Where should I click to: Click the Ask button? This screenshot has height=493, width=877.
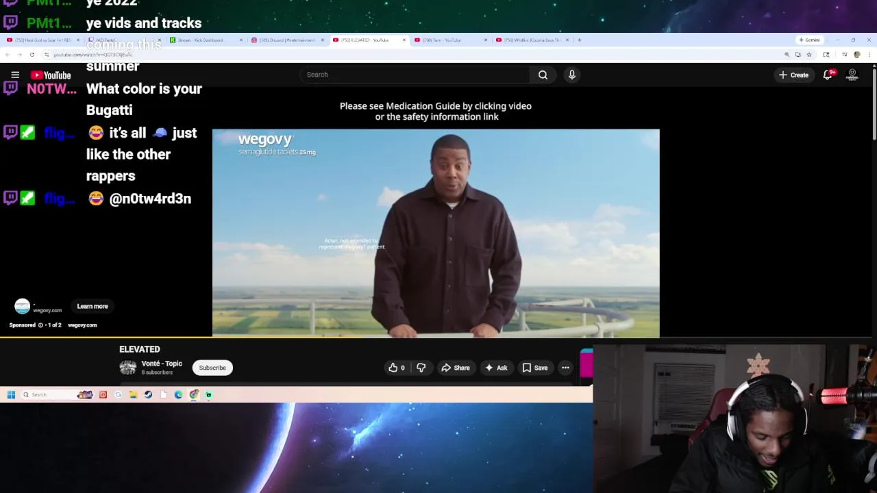tap(496, 368)
